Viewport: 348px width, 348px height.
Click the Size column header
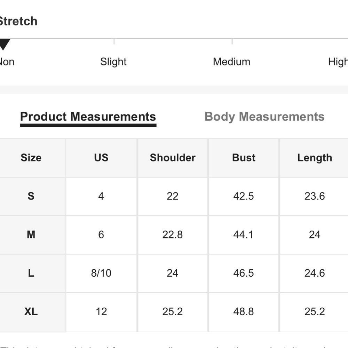point(31,158)
